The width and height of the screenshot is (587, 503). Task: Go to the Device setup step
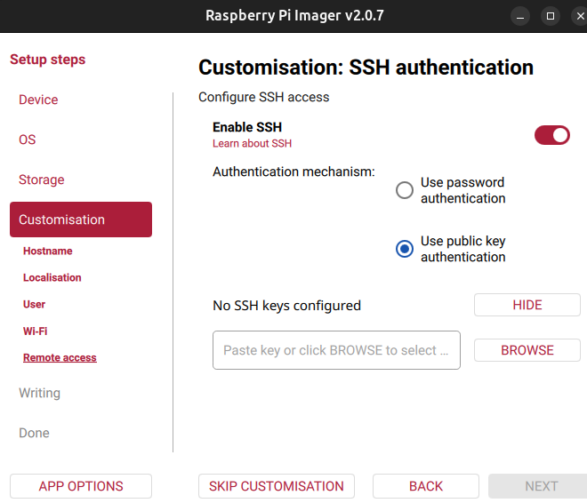pos(38,100)
